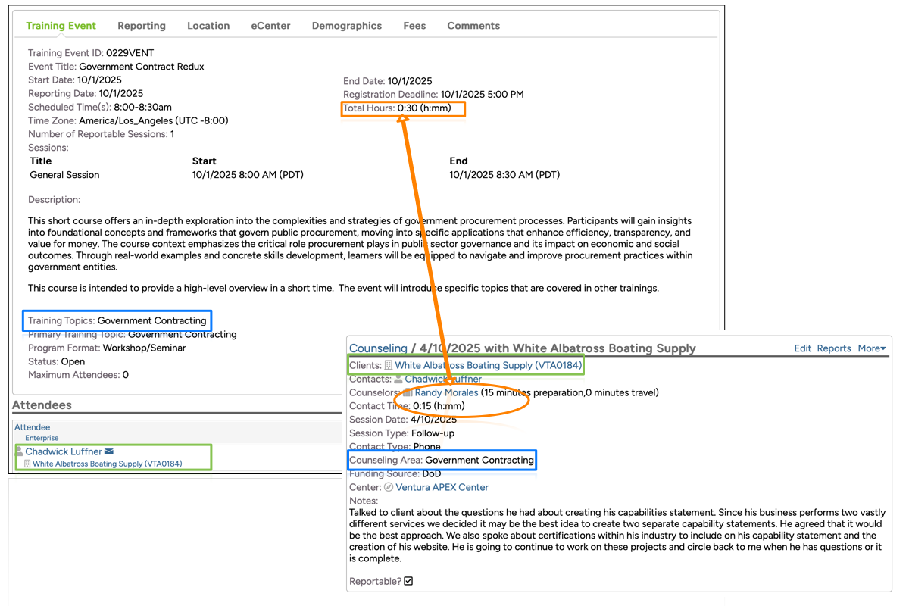Click the compass icon beside Ventura APEX Center
Image resolution: width=909 pixels, height=606 pixels.
(x=389, y=487)
